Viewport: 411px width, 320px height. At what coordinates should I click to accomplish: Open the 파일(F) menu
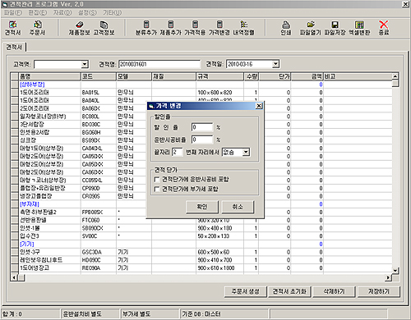click(13, 12)
